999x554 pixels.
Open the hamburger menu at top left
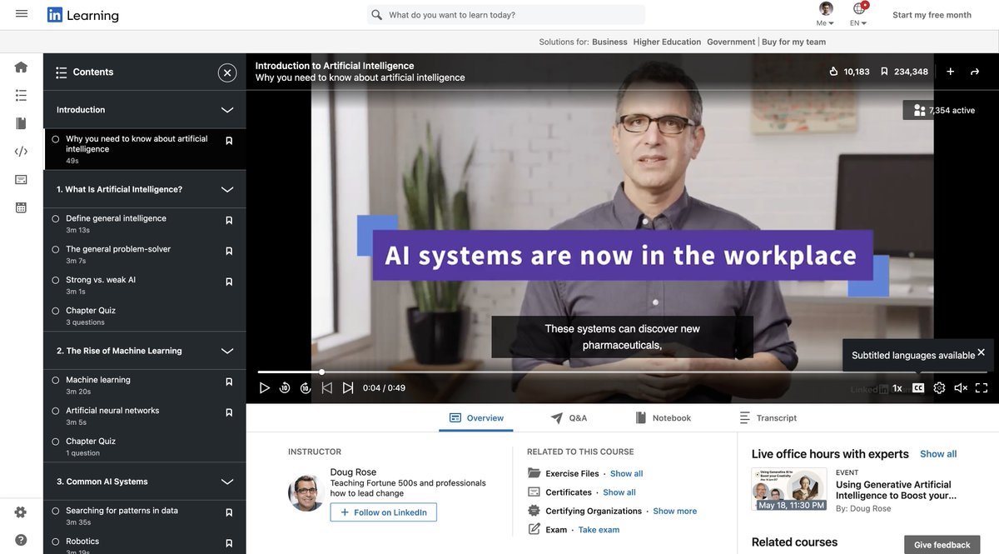click(x=22, y=14)
